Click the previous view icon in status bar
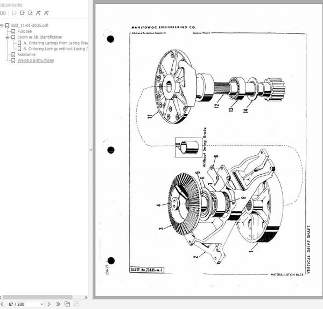Image resolution: width=323 pixels, height=309 pixels. pos(67,304)
